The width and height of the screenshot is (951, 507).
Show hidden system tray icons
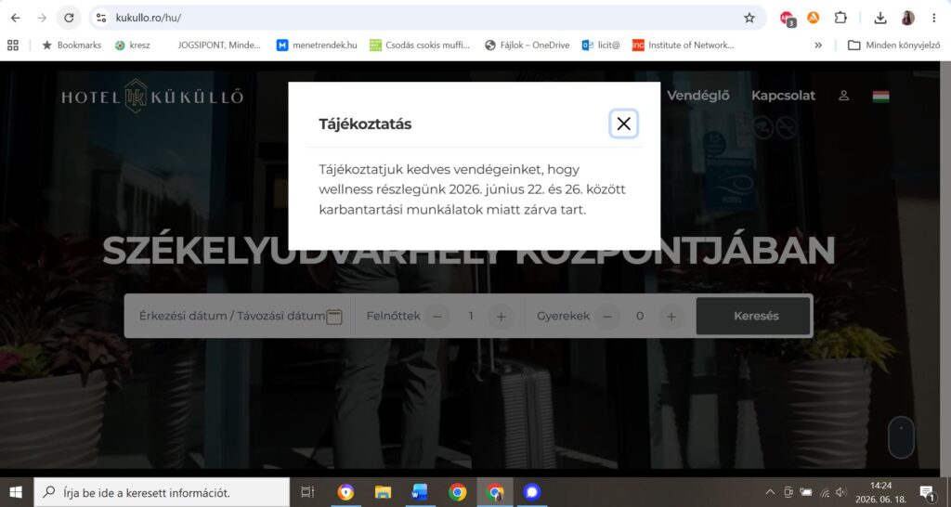pyautogui.click(x=770, y=492)
